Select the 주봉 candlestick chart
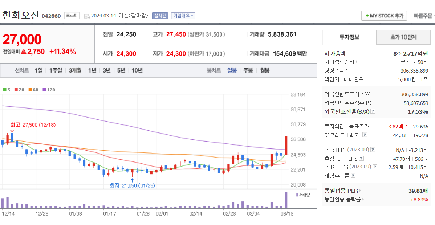The width and height of the screenshot is (435, 225). (x=248, y=70)
